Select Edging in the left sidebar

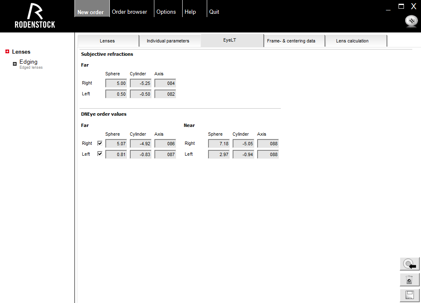click(28, 62)
